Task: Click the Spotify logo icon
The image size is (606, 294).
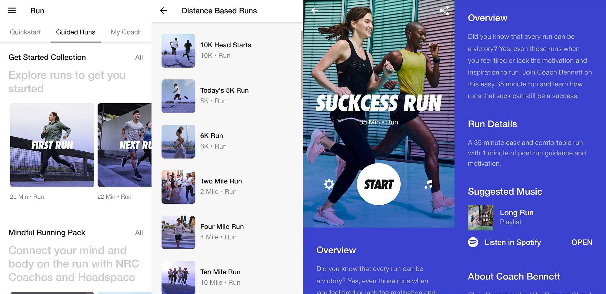Action: pos(473,242)
